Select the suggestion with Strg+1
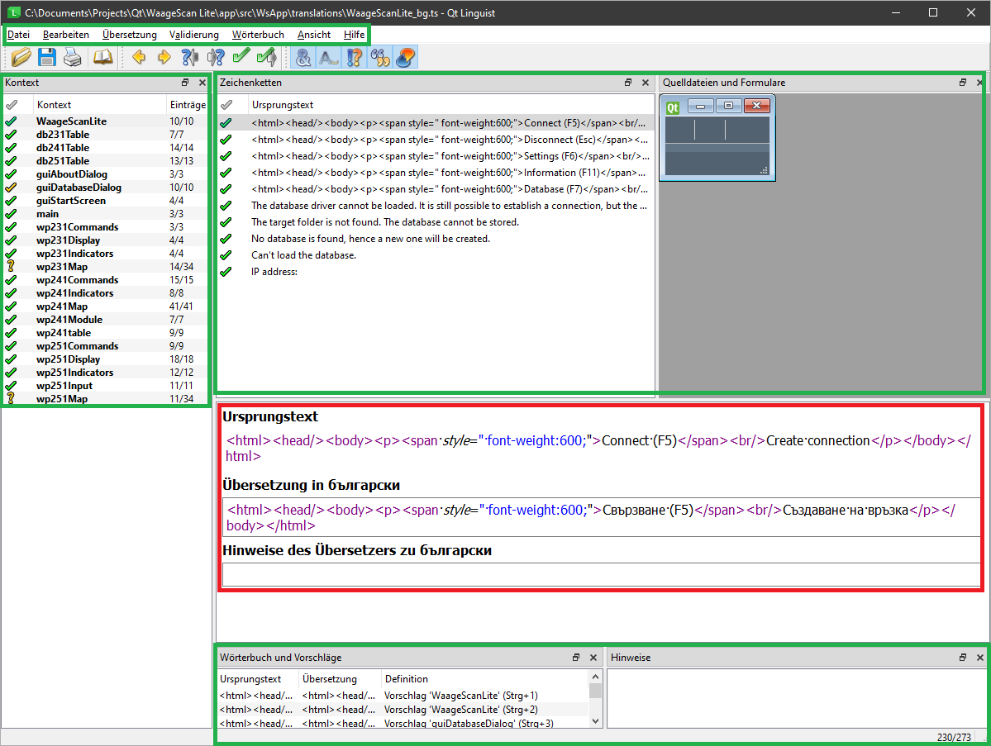991x746 pixels. tap(403, 696)
